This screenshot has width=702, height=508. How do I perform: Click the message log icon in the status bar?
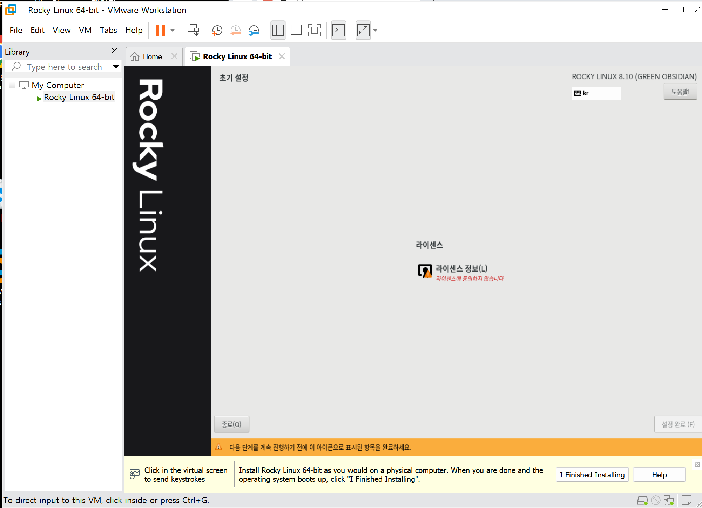tap(686, 500)
